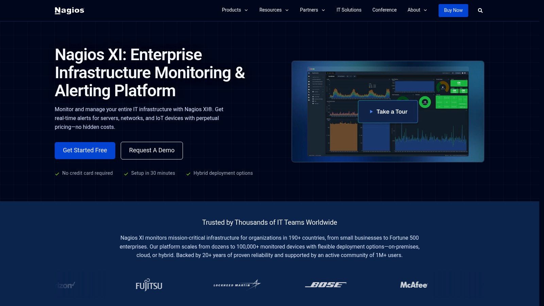Open the search magnifier icon
The height and width of the screenshot is (306, 544).
(480, 11)
